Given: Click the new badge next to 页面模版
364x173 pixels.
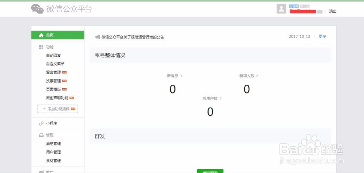Looking at the screenshot, I should tap(64, 89).
